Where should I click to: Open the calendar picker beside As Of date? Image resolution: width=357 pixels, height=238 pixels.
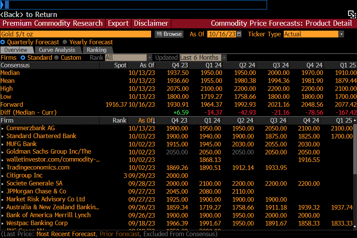point(239,34)
